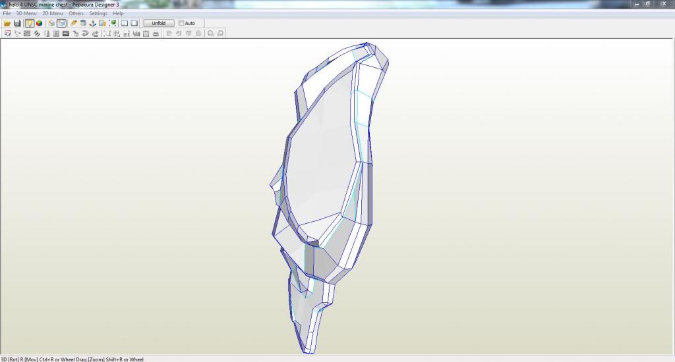Click the dashed selection rectangle icon
The height and width of the screenshot is (362, 675).
107,34
